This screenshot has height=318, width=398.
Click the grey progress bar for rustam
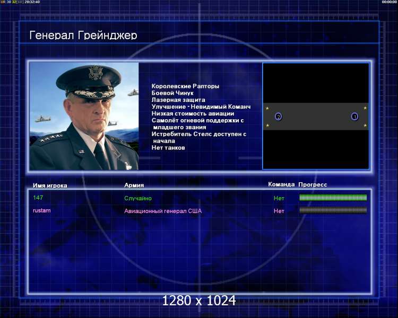[333, 210]
